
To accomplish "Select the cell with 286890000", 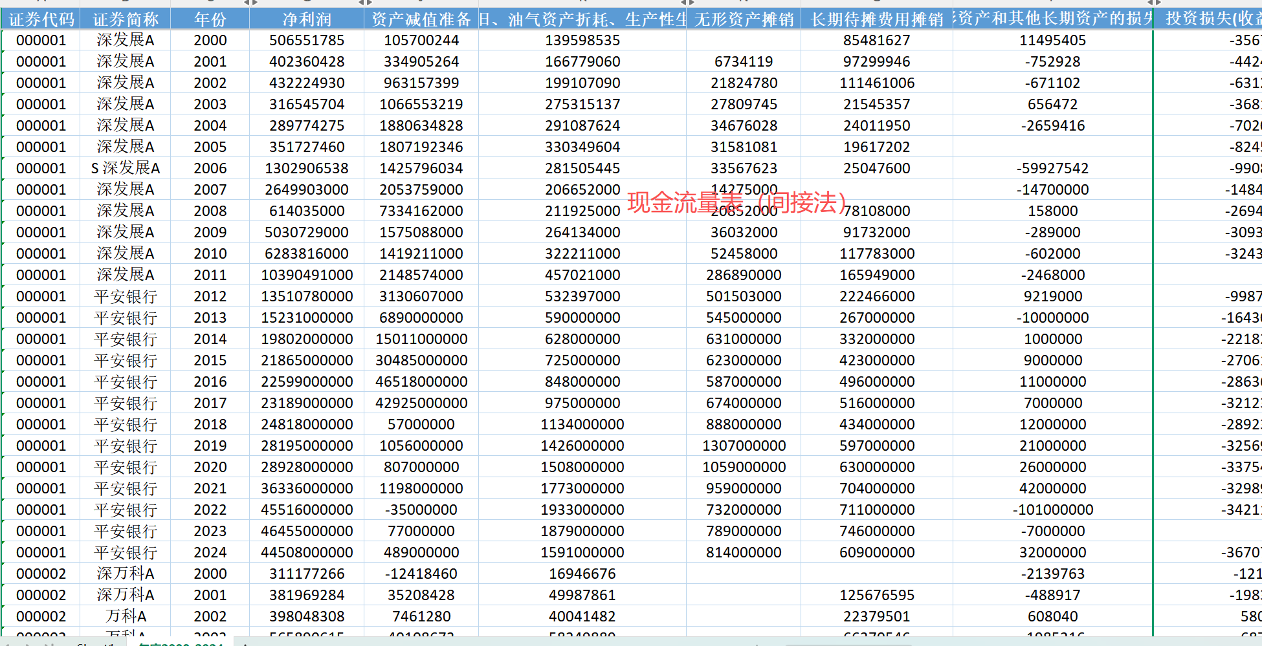I will click(744, 275).
